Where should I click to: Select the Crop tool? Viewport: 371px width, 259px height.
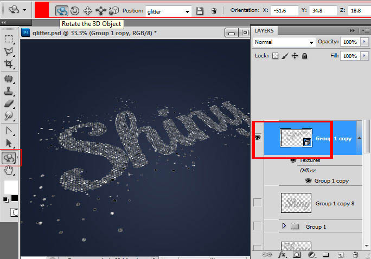pos(9,64)
